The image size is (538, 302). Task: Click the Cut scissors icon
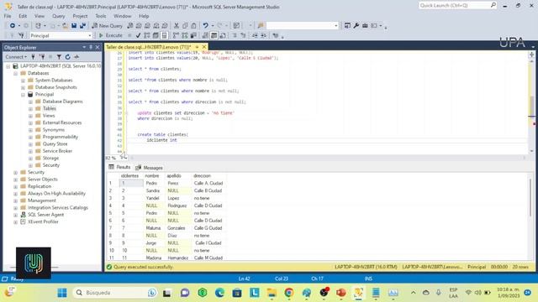177,26
